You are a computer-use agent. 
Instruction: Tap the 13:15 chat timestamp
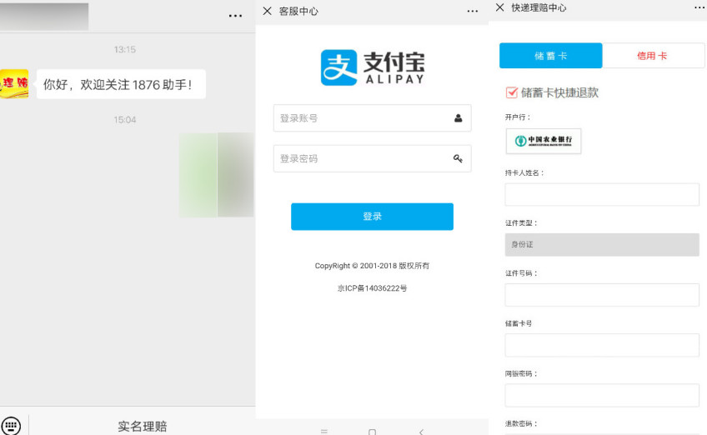pyautogui.click(x=125, y=50)
